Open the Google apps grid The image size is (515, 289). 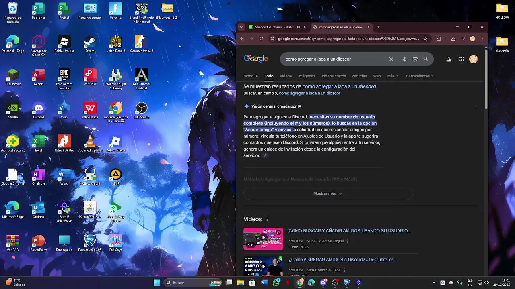pyautogui.click(x=461, y=59)
